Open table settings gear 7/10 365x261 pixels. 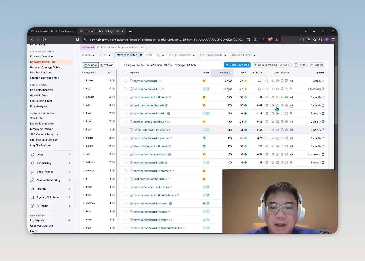click(x=300, y=65)
